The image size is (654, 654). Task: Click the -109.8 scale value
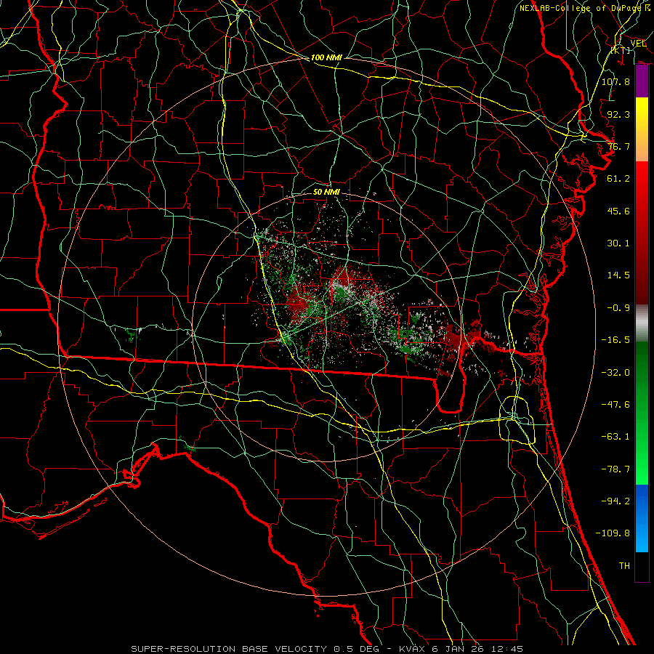613,533
